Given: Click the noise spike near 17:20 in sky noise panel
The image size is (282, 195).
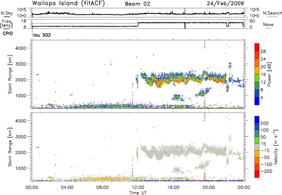Looking at the screenshot, I should [x=185, y=11].
